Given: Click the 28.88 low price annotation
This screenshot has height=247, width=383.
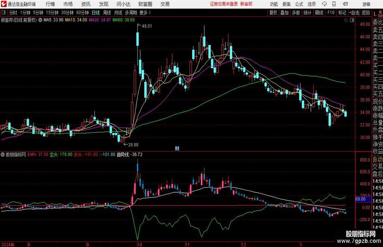Looking at the screenshot, I should tap(133, 145).
